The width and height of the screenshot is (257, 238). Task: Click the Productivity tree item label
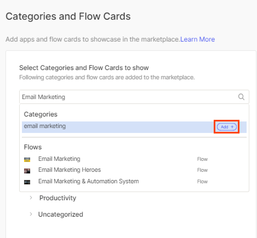pyautogui.click(x=58, y=198)
